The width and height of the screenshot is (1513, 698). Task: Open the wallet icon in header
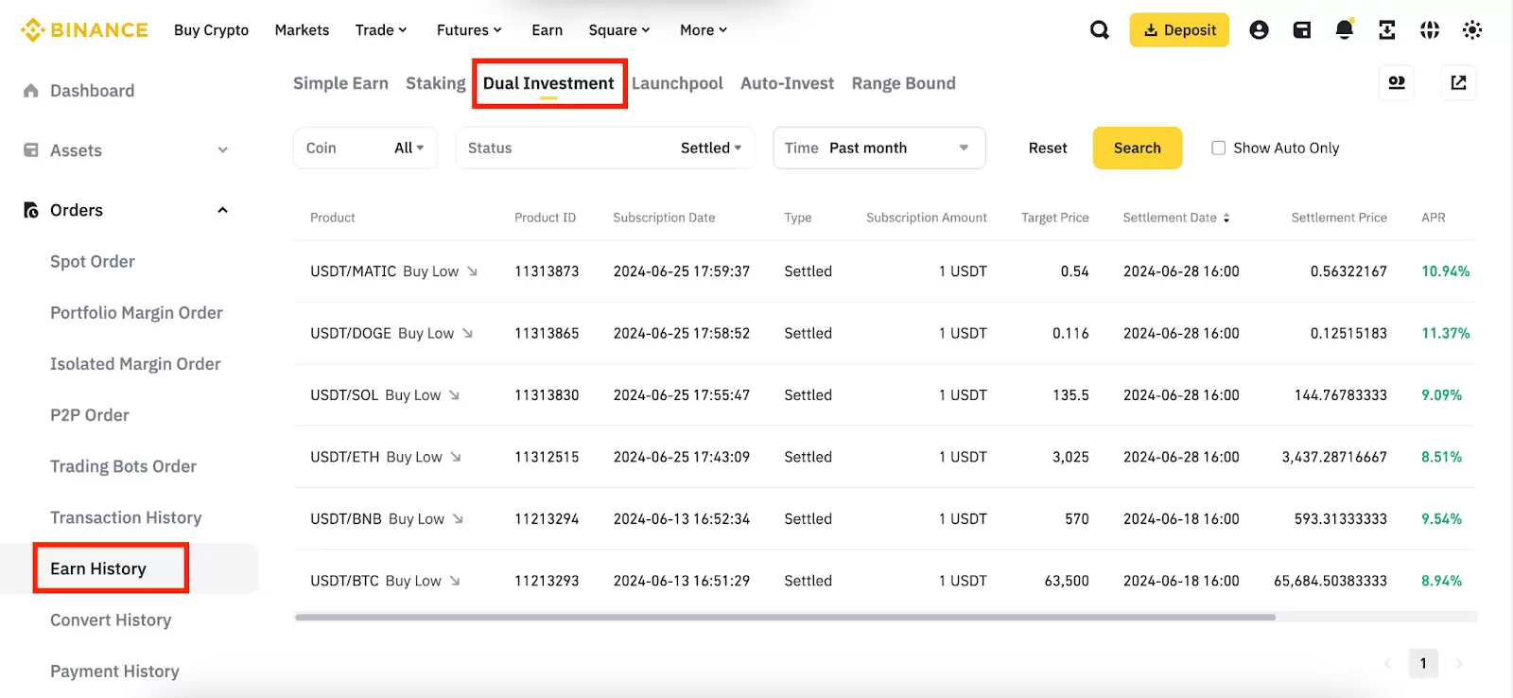(x=1302, y=30)
